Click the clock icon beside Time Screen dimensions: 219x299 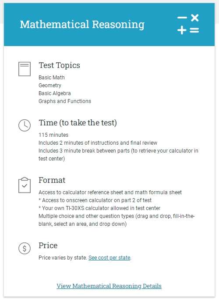(x=25, y=125)
